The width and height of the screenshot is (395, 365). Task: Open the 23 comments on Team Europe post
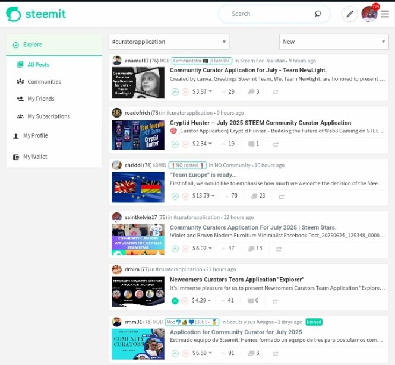point(258,196)
